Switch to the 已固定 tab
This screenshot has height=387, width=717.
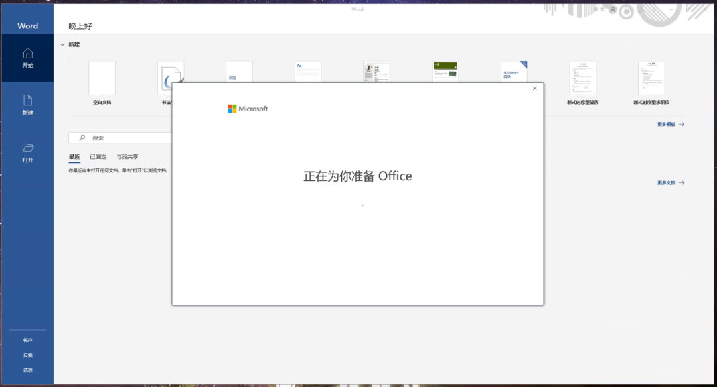point(98,156)
